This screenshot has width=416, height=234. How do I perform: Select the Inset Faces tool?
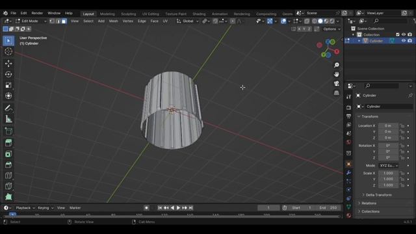8,154
